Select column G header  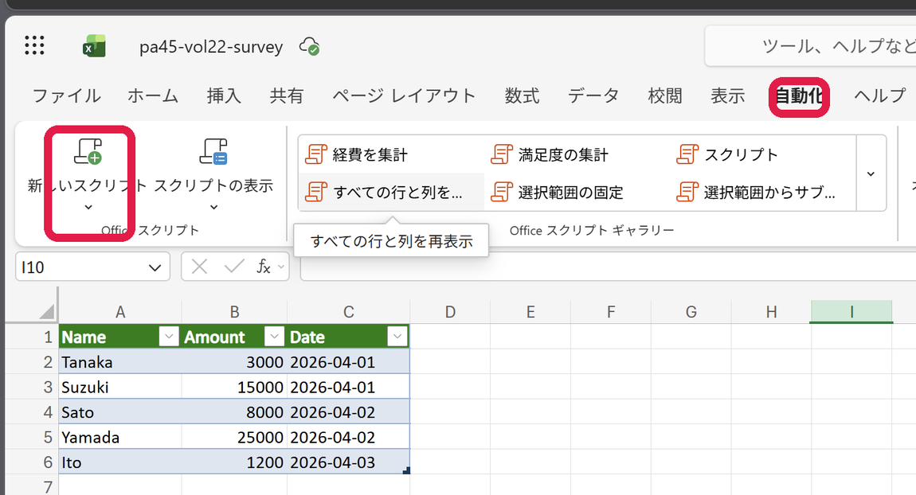pos(691,312)
